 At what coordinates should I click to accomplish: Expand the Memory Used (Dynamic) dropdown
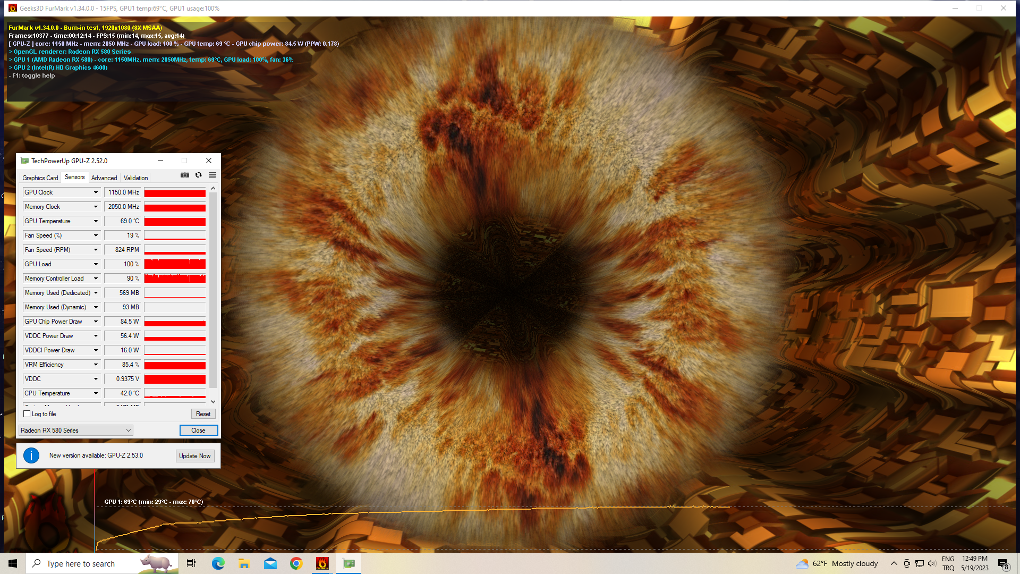[96, 307]
